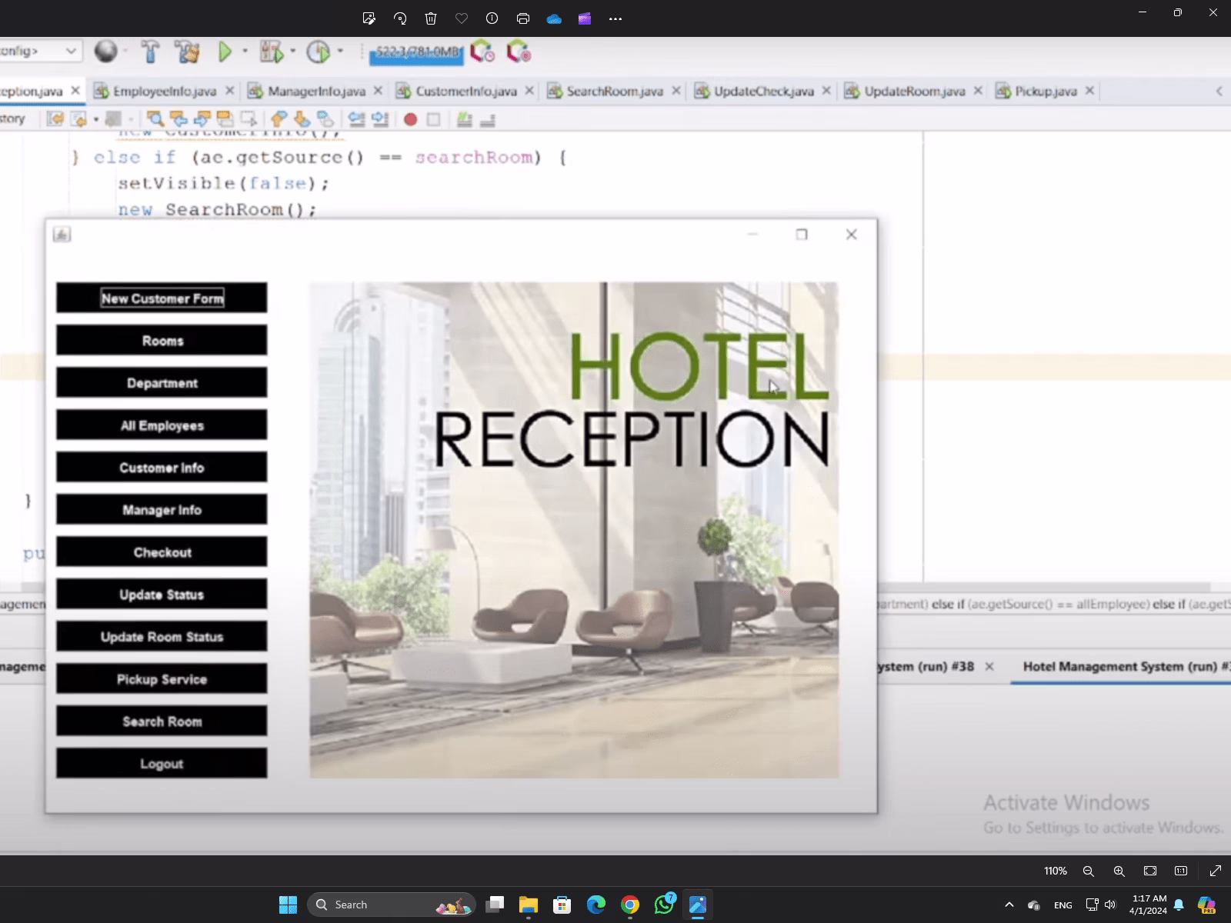Screen dimensions: 1231x923
Task: Run the project with green play button
Action: click(x=225, y=52)
